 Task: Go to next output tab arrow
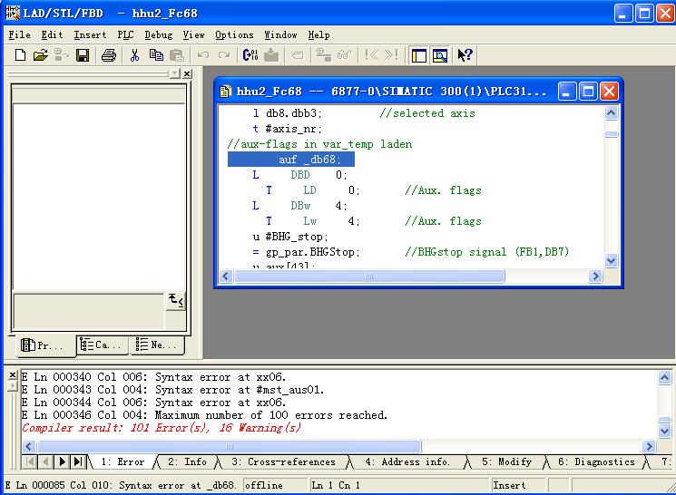(x=62, y=461)
